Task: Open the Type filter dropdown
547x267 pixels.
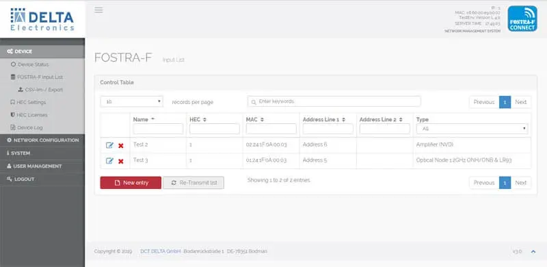Action: click(x=472, y=129)
